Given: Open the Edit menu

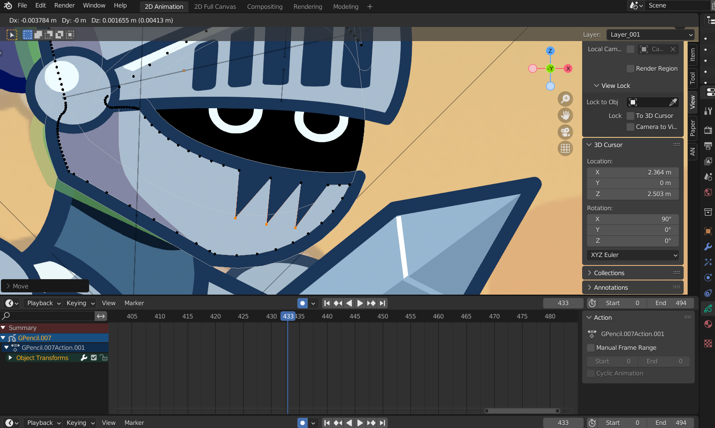Looking at the screenshot, I should [41, 6].
